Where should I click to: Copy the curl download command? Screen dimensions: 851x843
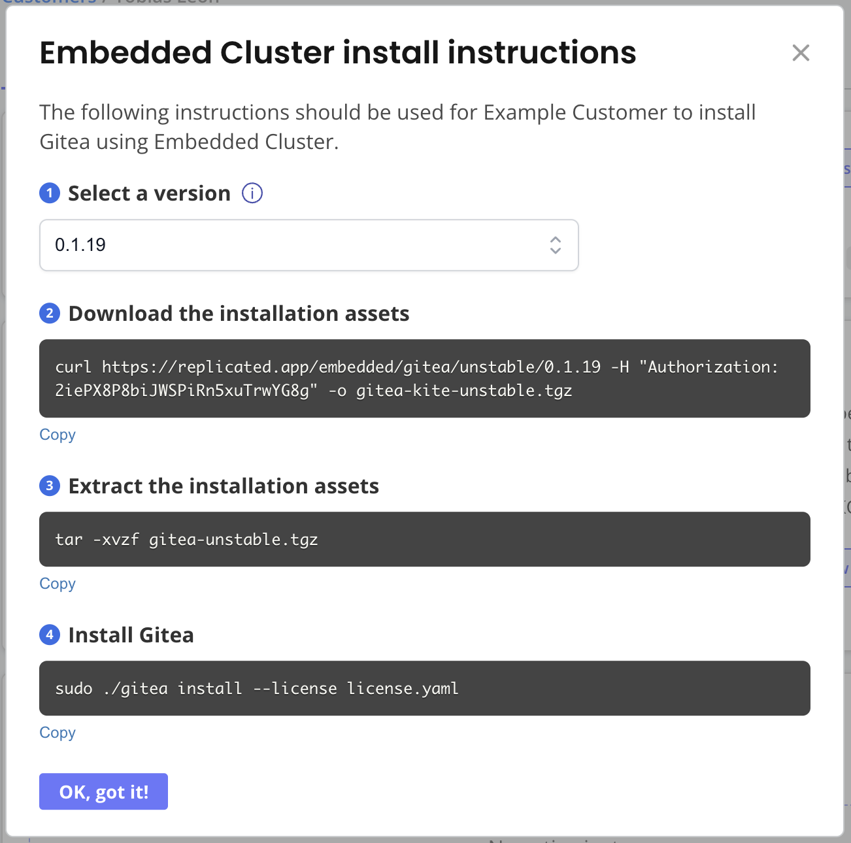coord(57,434)
